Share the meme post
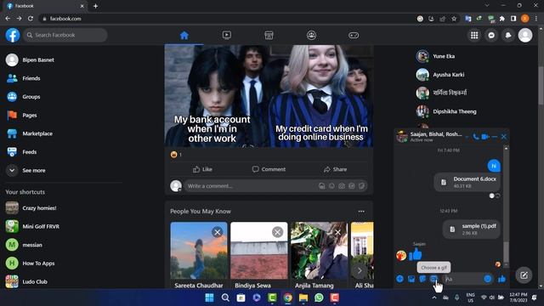 [335, 169]
